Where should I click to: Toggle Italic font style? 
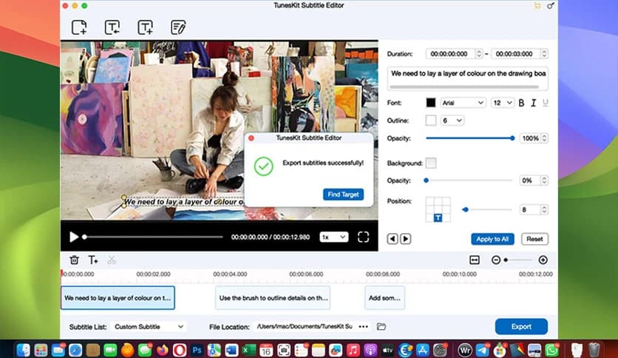click(533, 103)
